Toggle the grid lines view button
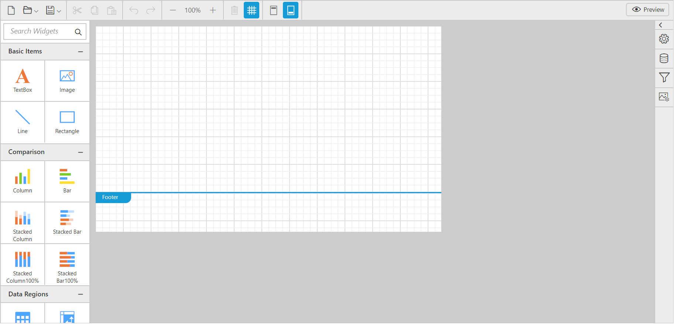 click(252, 10)
